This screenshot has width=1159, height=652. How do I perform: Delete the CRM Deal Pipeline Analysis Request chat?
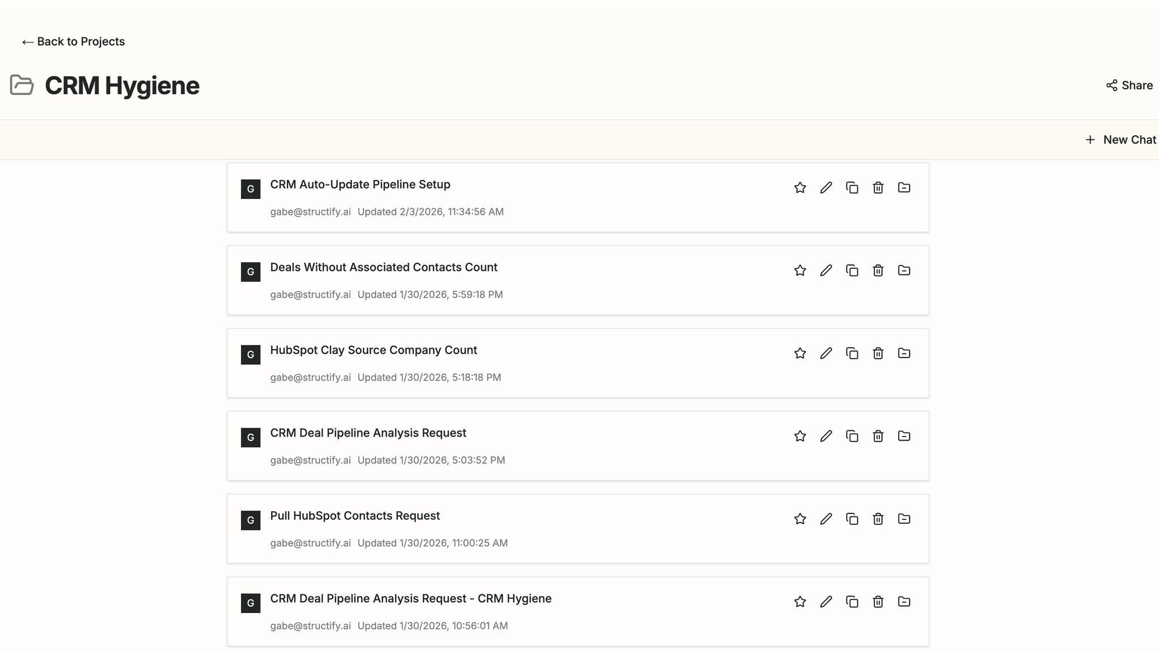click(878, 436)
